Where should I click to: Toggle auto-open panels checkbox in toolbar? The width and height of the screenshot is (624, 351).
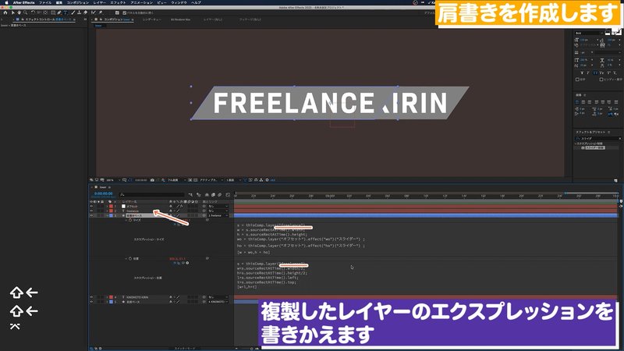tap(124, 12)
